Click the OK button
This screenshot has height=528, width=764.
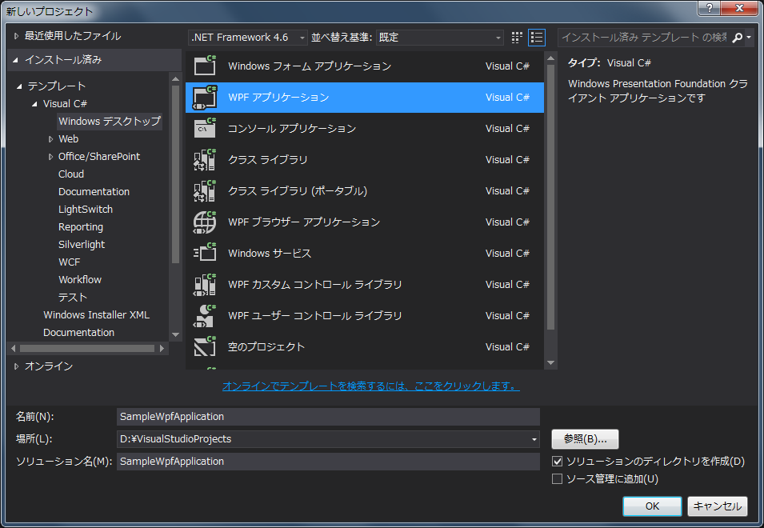click(x=652, y=506)
